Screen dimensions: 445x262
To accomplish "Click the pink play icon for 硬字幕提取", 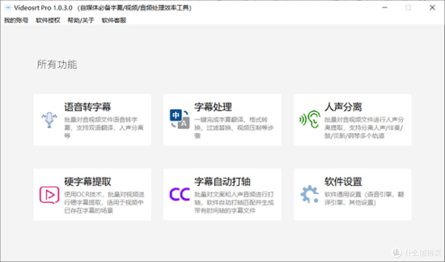I will [49, 195].
